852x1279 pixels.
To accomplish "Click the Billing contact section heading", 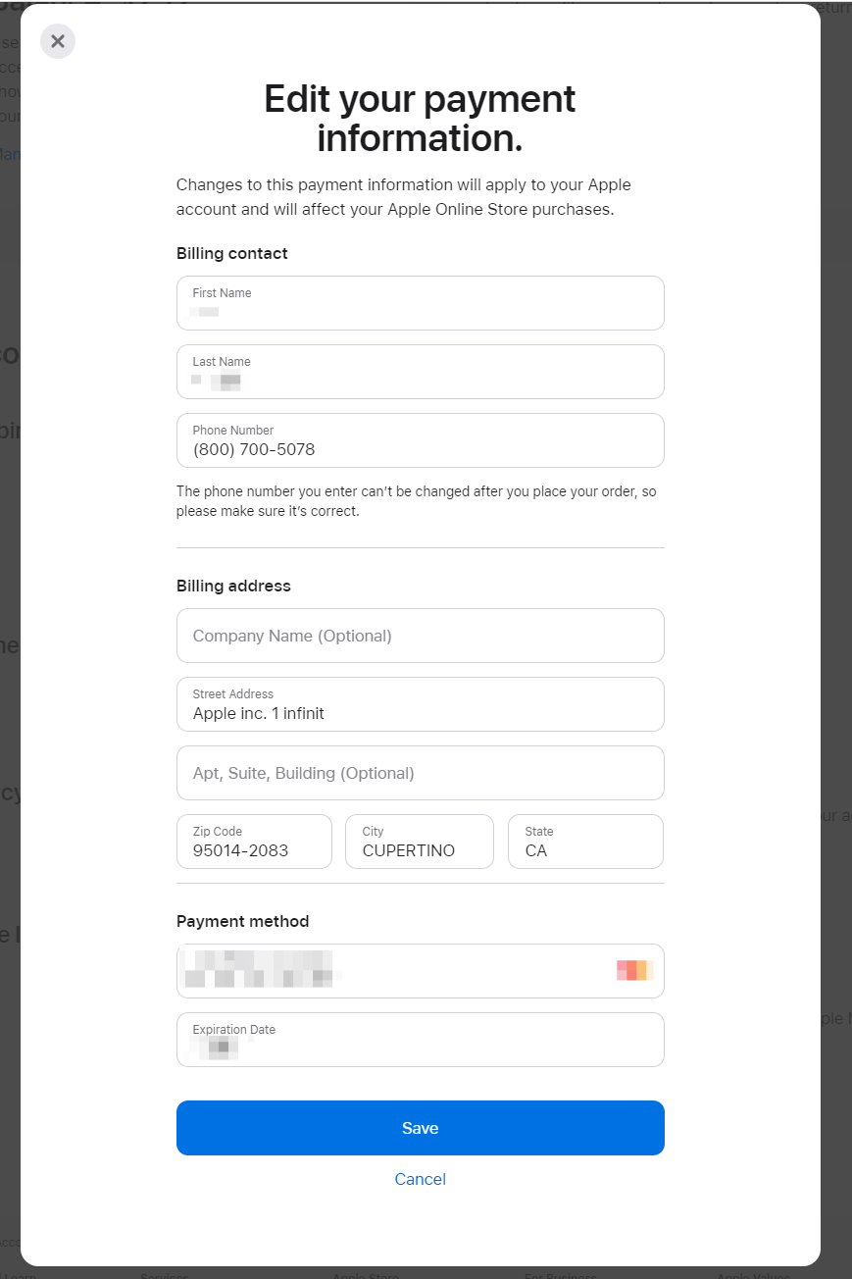I will tap(232, 253).
